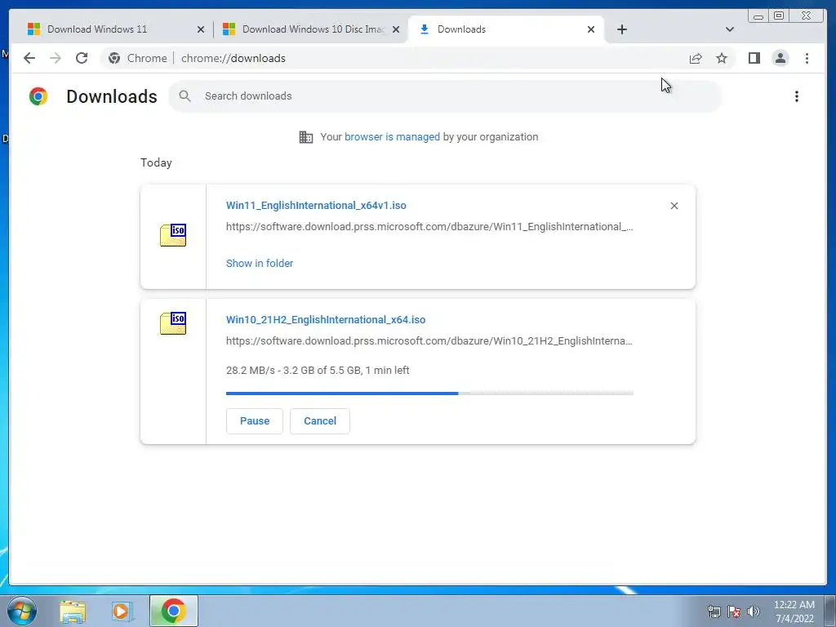Image resolution: width=836 pixels, height=627 pixels.
Task: Click the 28.2 MB/s download status text
Action: pyautogui.click(x=318, y=371)
